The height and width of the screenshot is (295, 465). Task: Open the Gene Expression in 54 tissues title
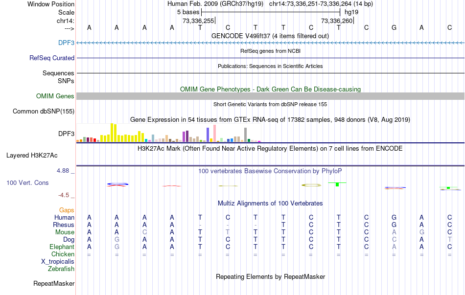coord(270,119)
